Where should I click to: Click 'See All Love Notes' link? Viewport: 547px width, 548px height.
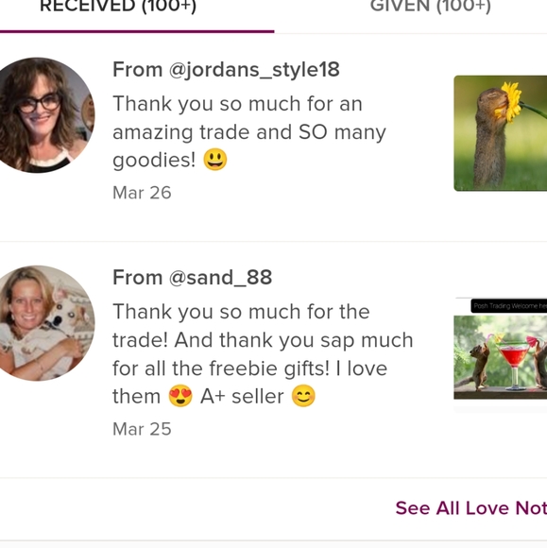click(471, 508)
